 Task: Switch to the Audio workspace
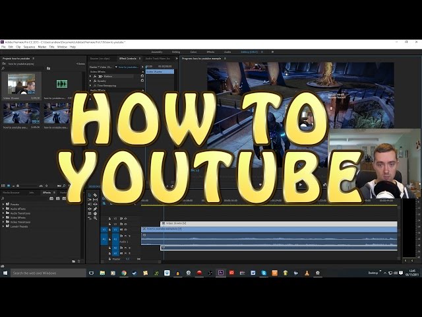click(x=227, y=52)
